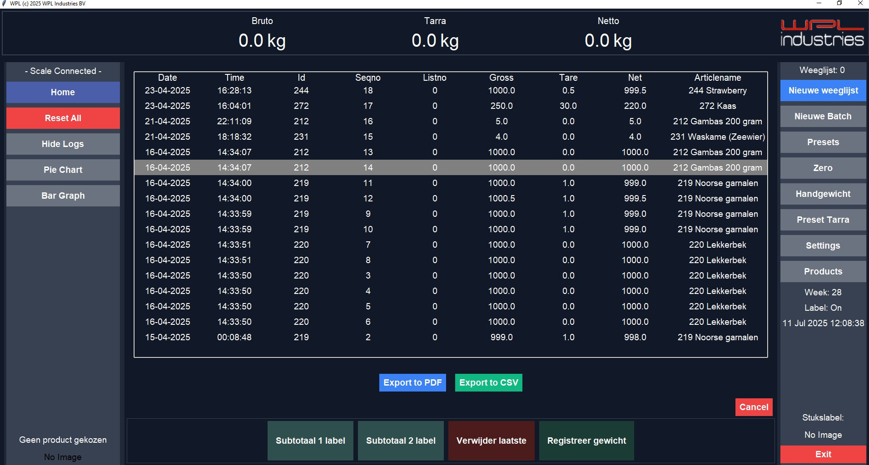Export the log table to PDF

[x=412, y=382]
